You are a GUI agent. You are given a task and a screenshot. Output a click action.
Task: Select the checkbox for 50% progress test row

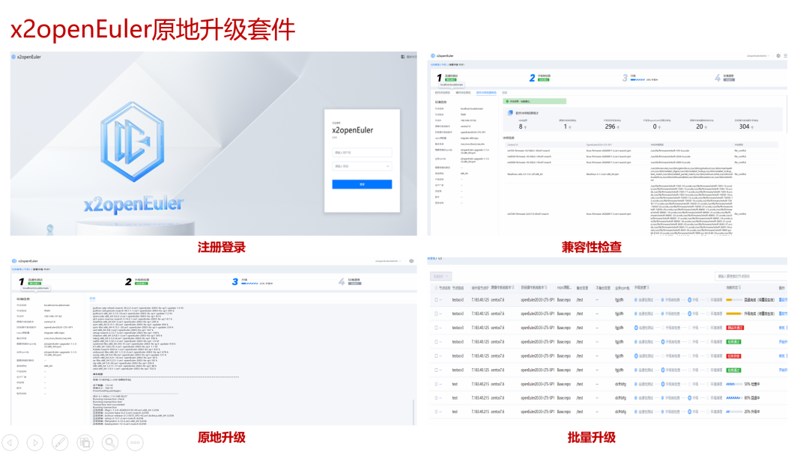pyautogui.click(x=435, y=384)
